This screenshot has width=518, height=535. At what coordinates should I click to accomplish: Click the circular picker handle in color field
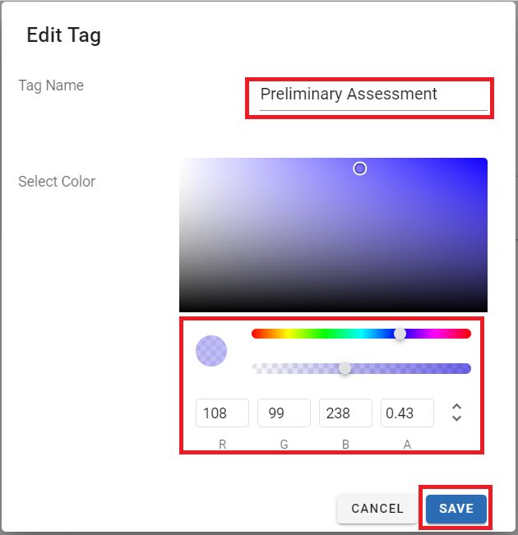coord(359,168)
